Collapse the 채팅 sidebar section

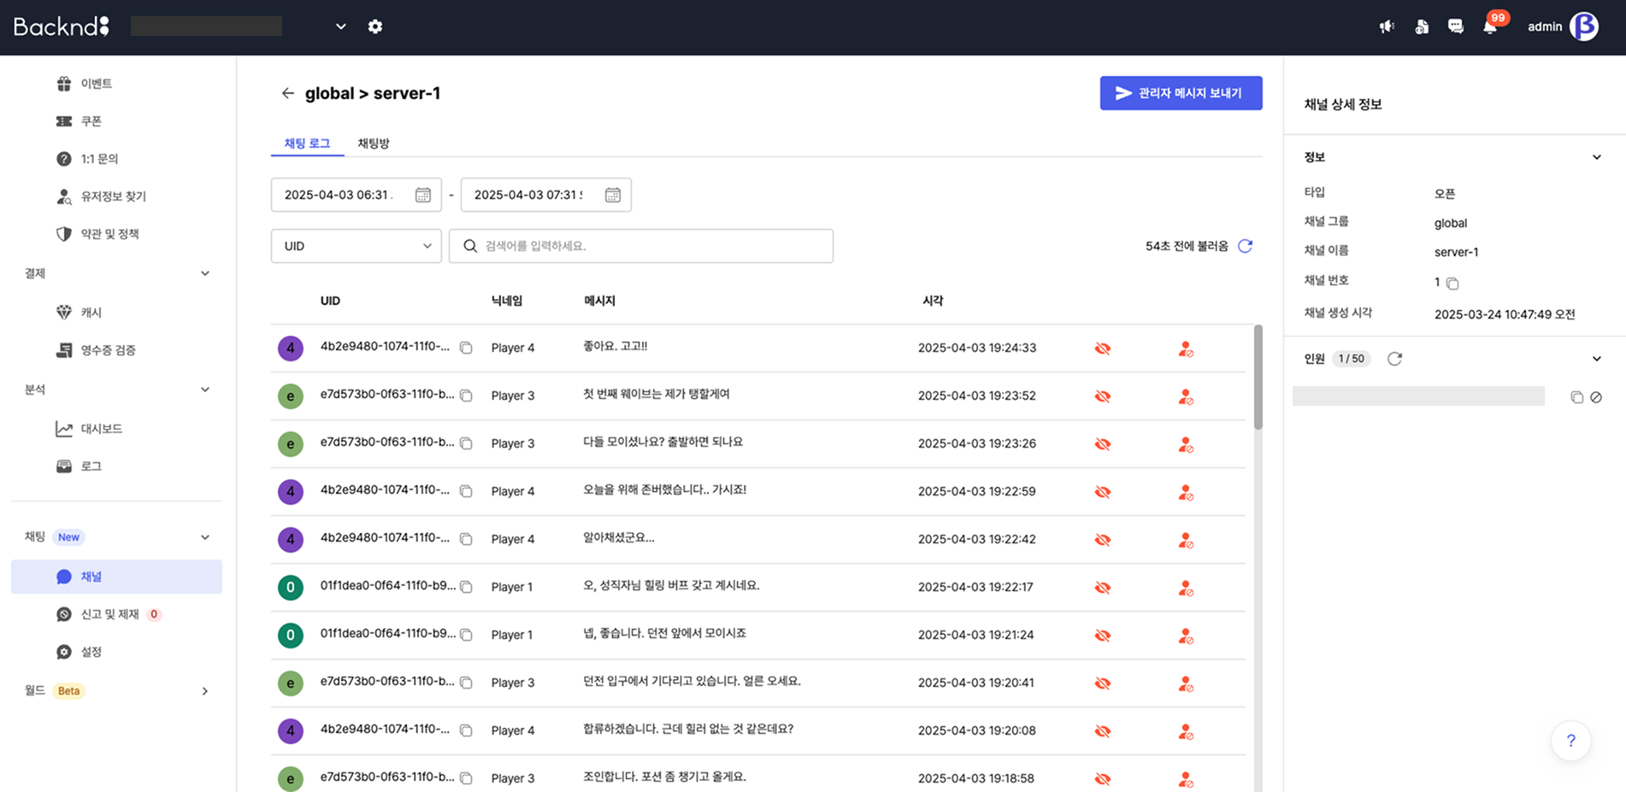(x=205, y=537)
